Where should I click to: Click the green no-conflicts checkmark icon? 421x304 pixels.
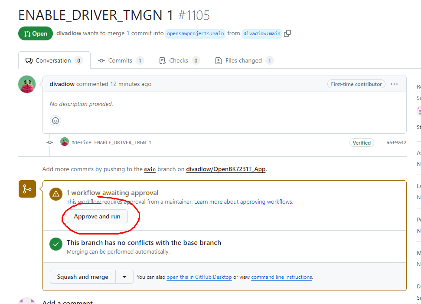[x=56, y=244]
